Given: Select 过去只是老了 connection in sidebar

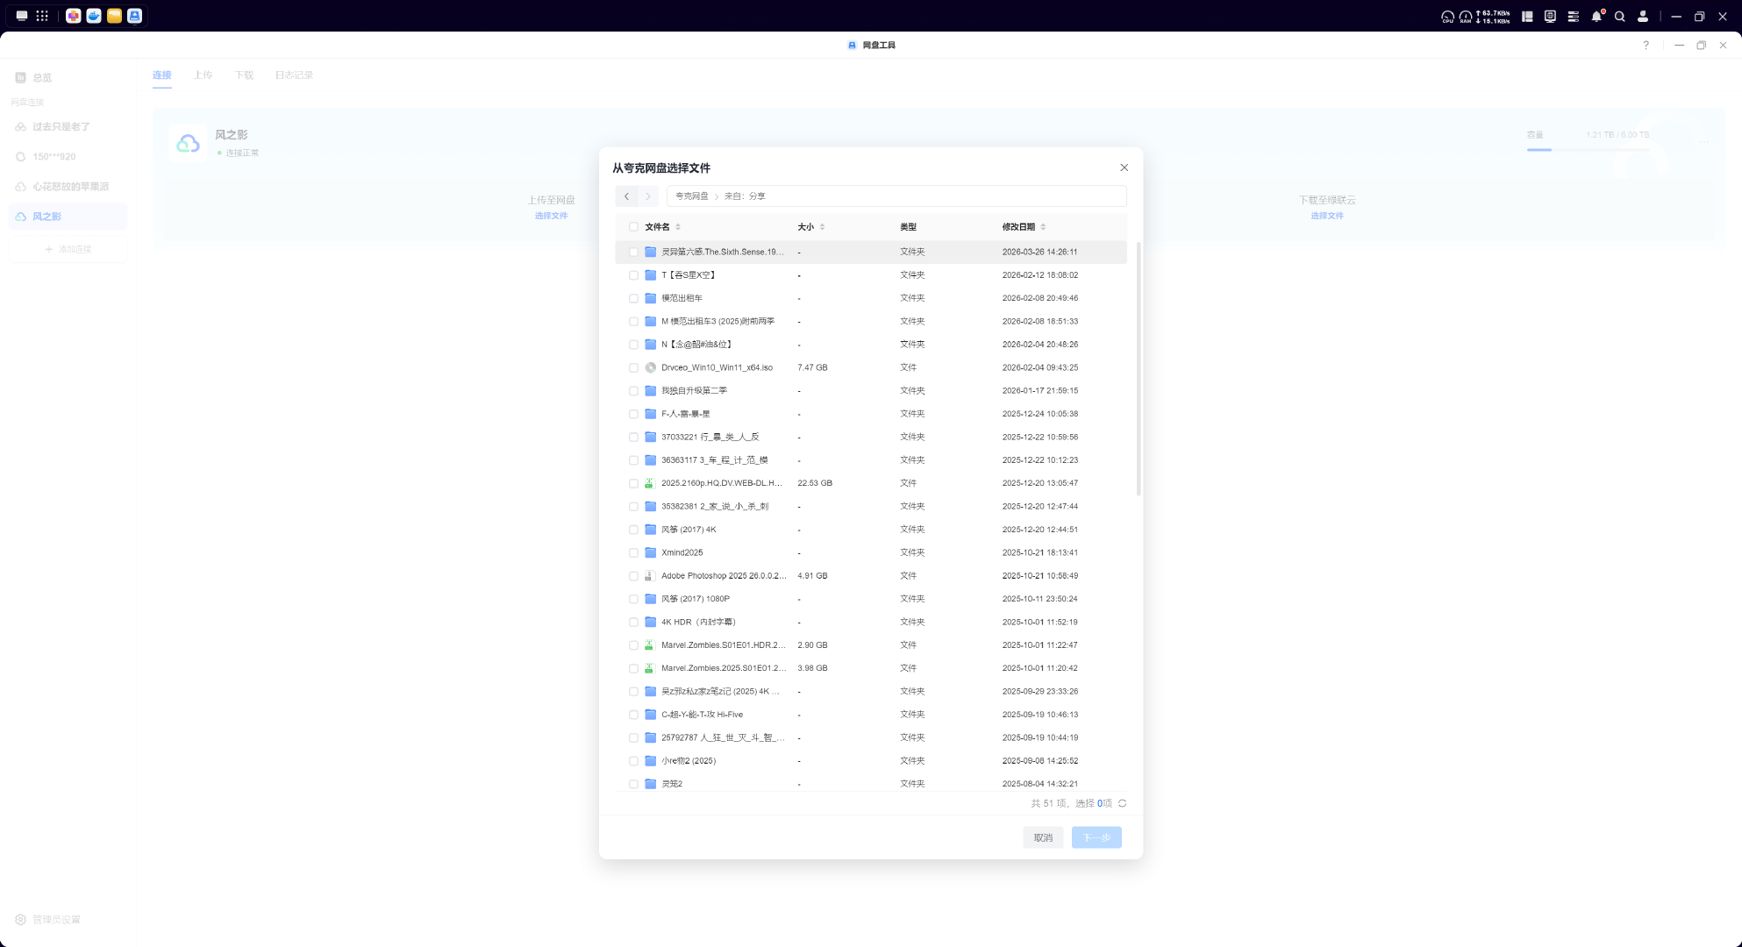Looking at the screenshot, I should click(68, 127).
